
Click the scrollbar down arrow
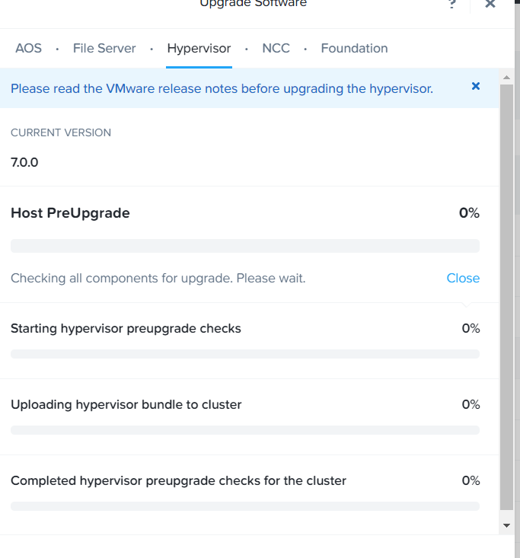click(x=507, y=525)
